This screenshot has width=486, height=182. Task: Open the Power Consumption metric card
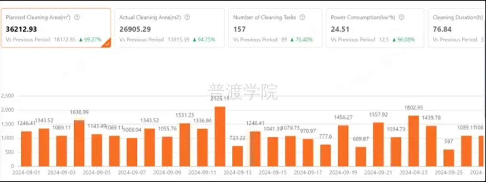pos(375,28)
